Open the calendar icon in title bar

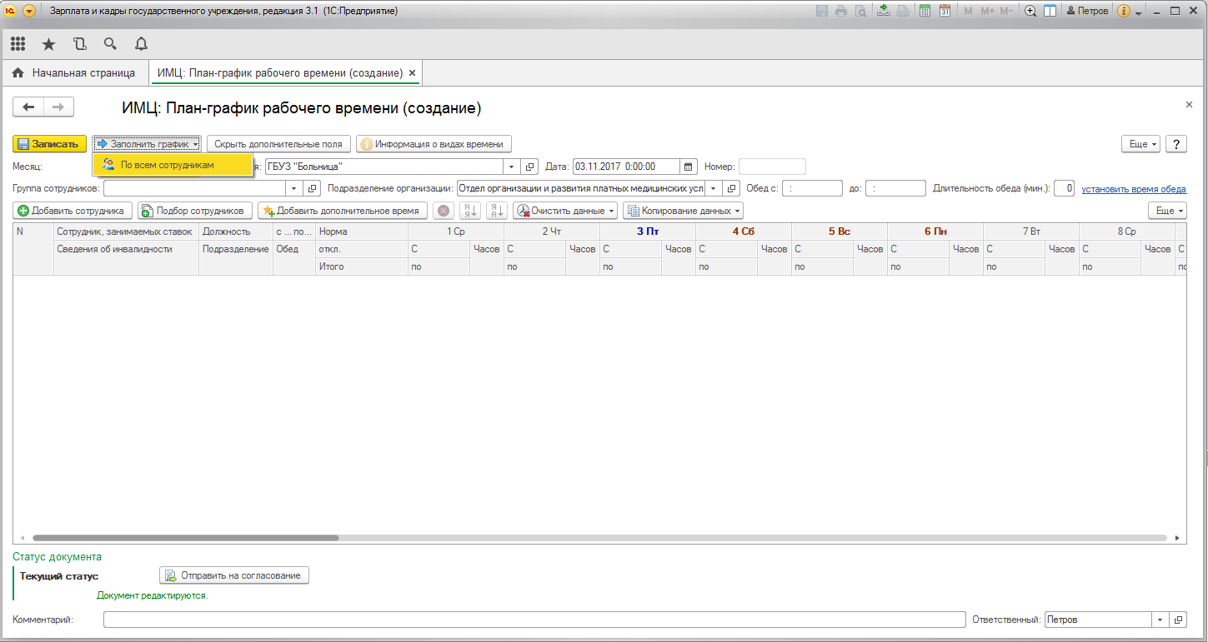pyautogui.click(x=945, y=11)
